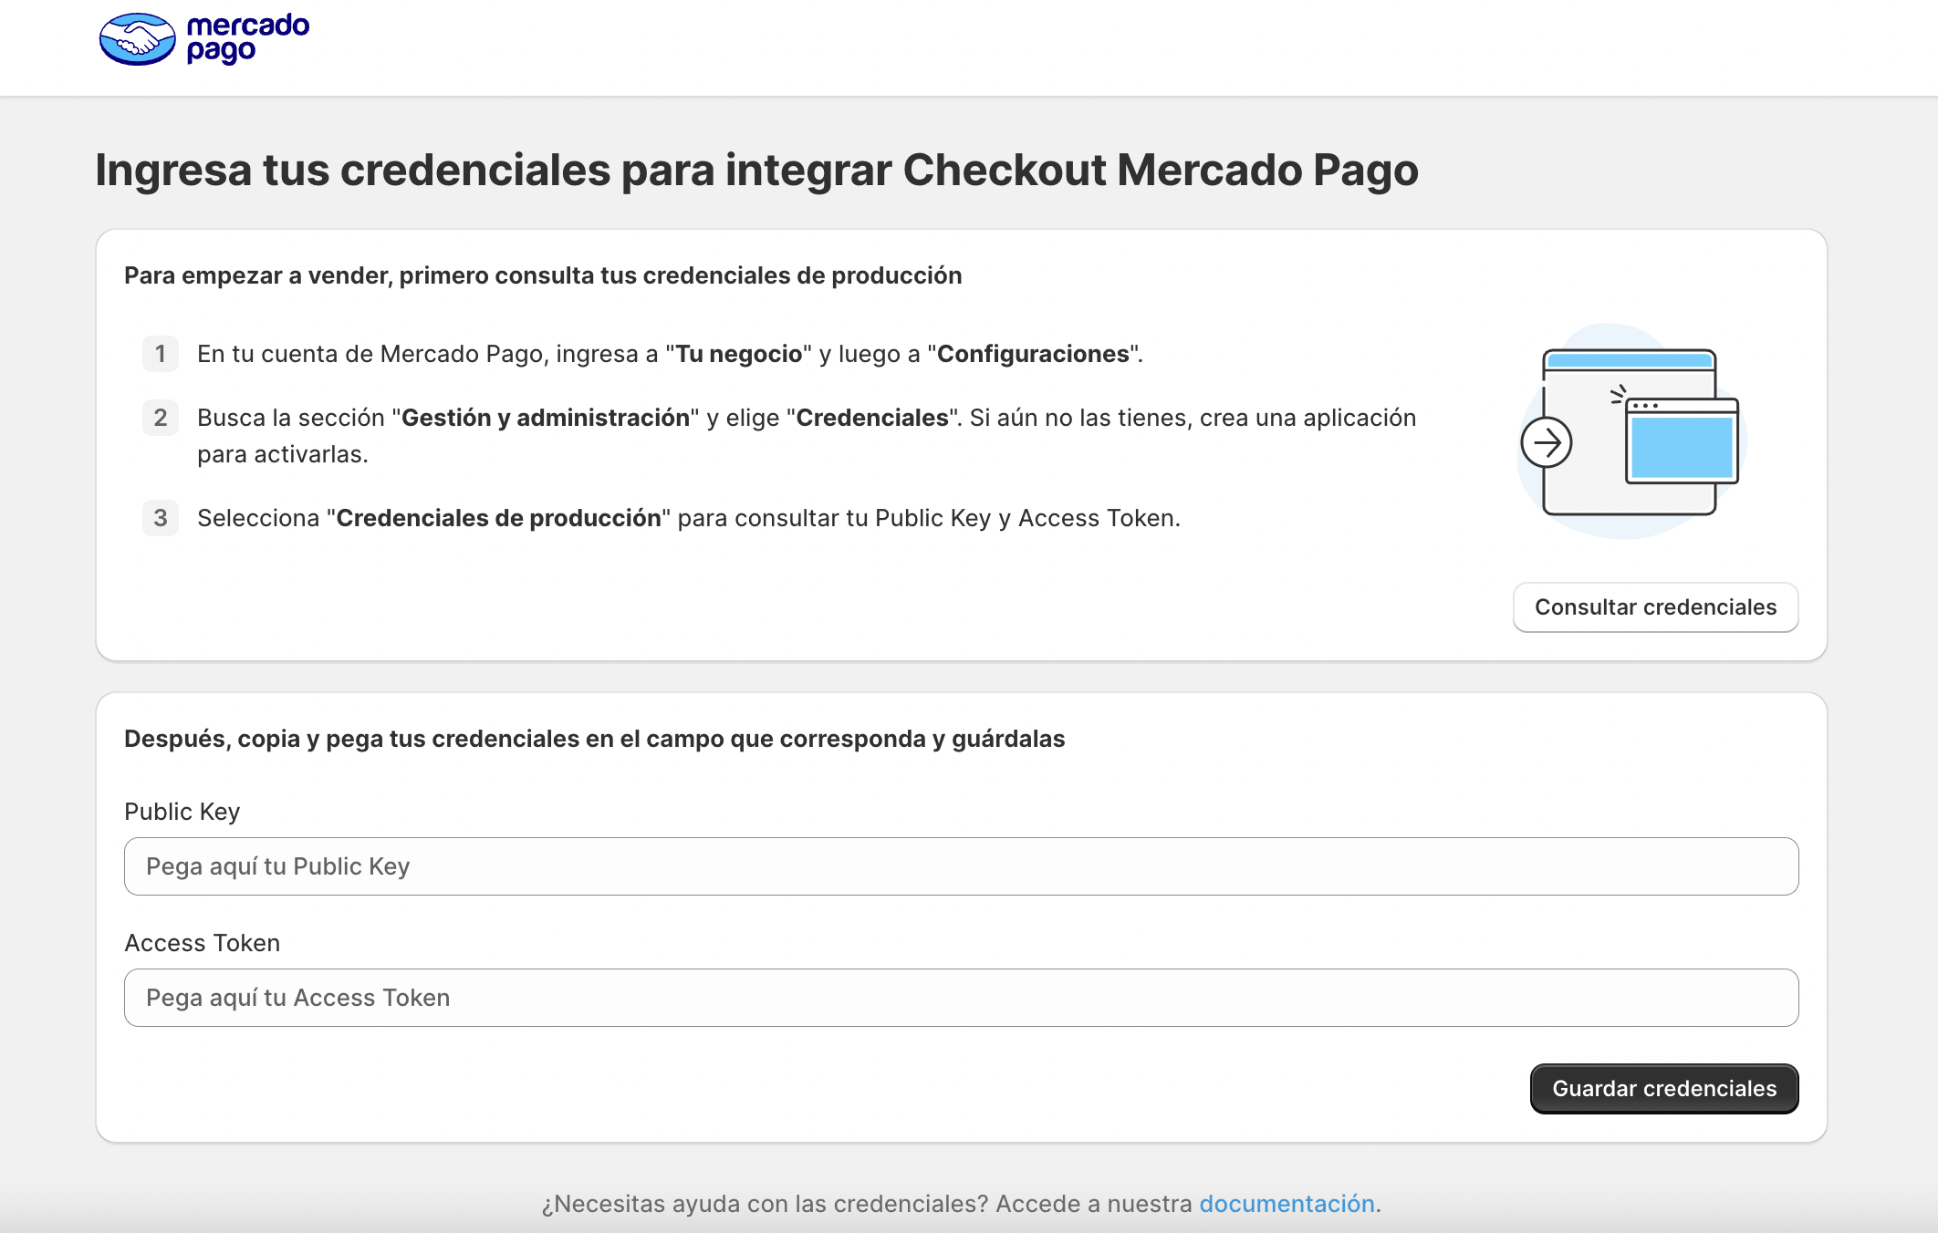
Task: Click '¿Necesitas ayuda con las credenciales?' text
Action: tap(765, 1204)
